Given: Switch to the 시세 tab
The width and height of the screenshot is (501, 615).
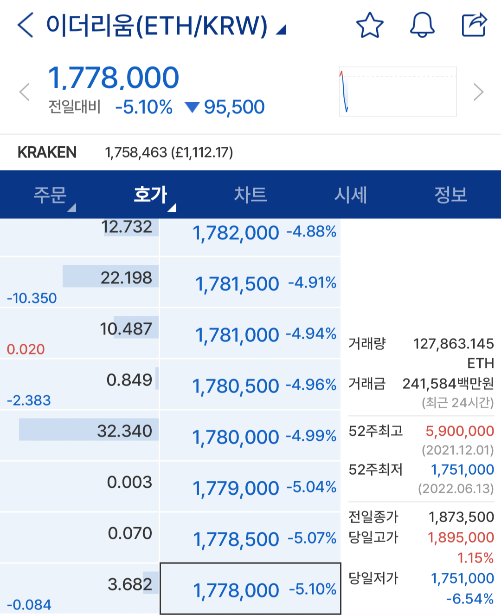Looking at the screenshot, I should (351, 195).
